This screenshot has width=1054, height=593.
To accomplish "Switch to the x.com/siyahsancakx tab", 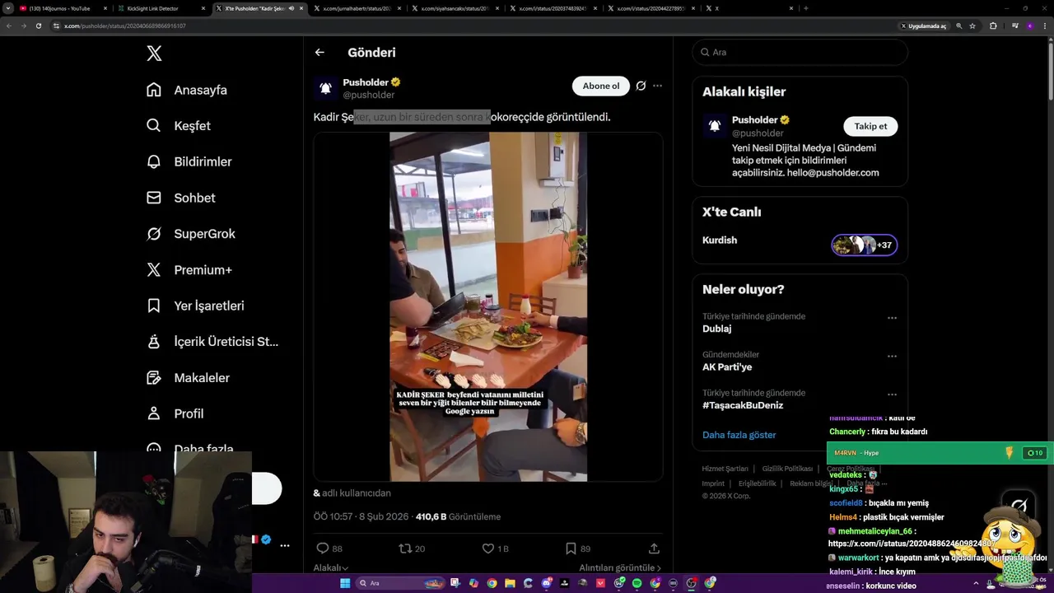I will [x=454, y=8].
